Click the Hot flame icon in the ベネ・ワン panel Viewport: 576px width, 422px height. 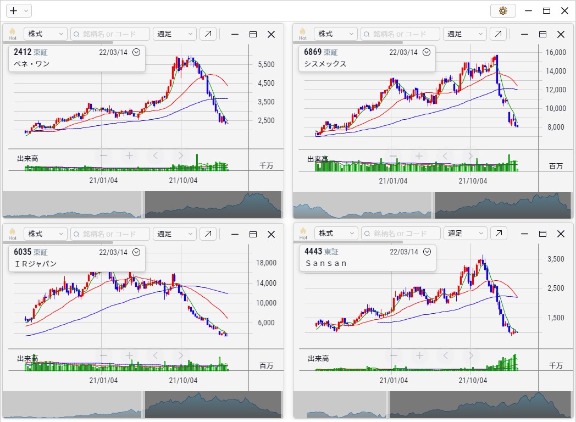point(13,34)
